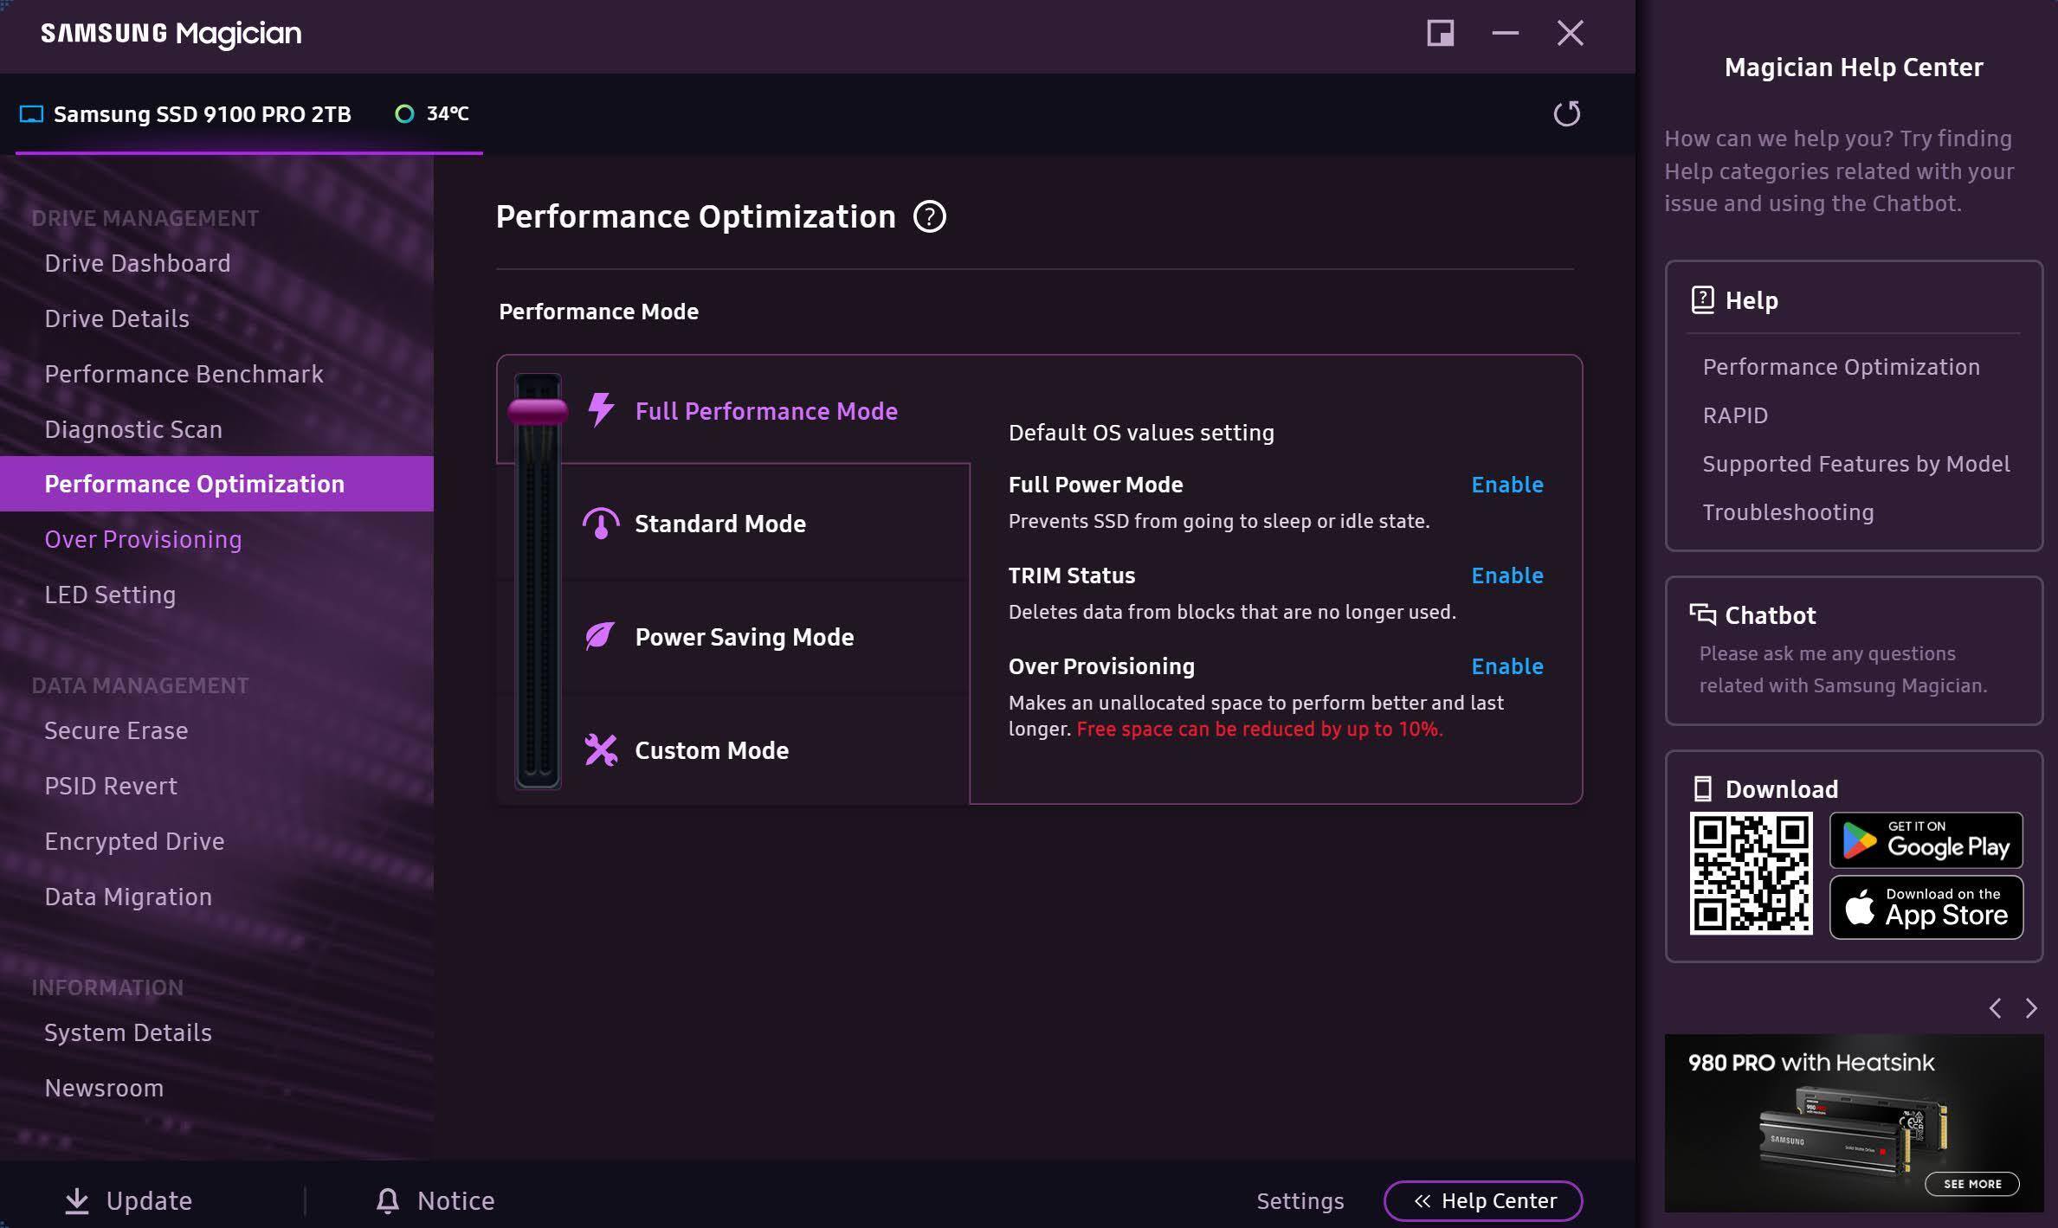Enable TRIM Status
This screenshot has height=1228, width=2058.
(1506, 575)
